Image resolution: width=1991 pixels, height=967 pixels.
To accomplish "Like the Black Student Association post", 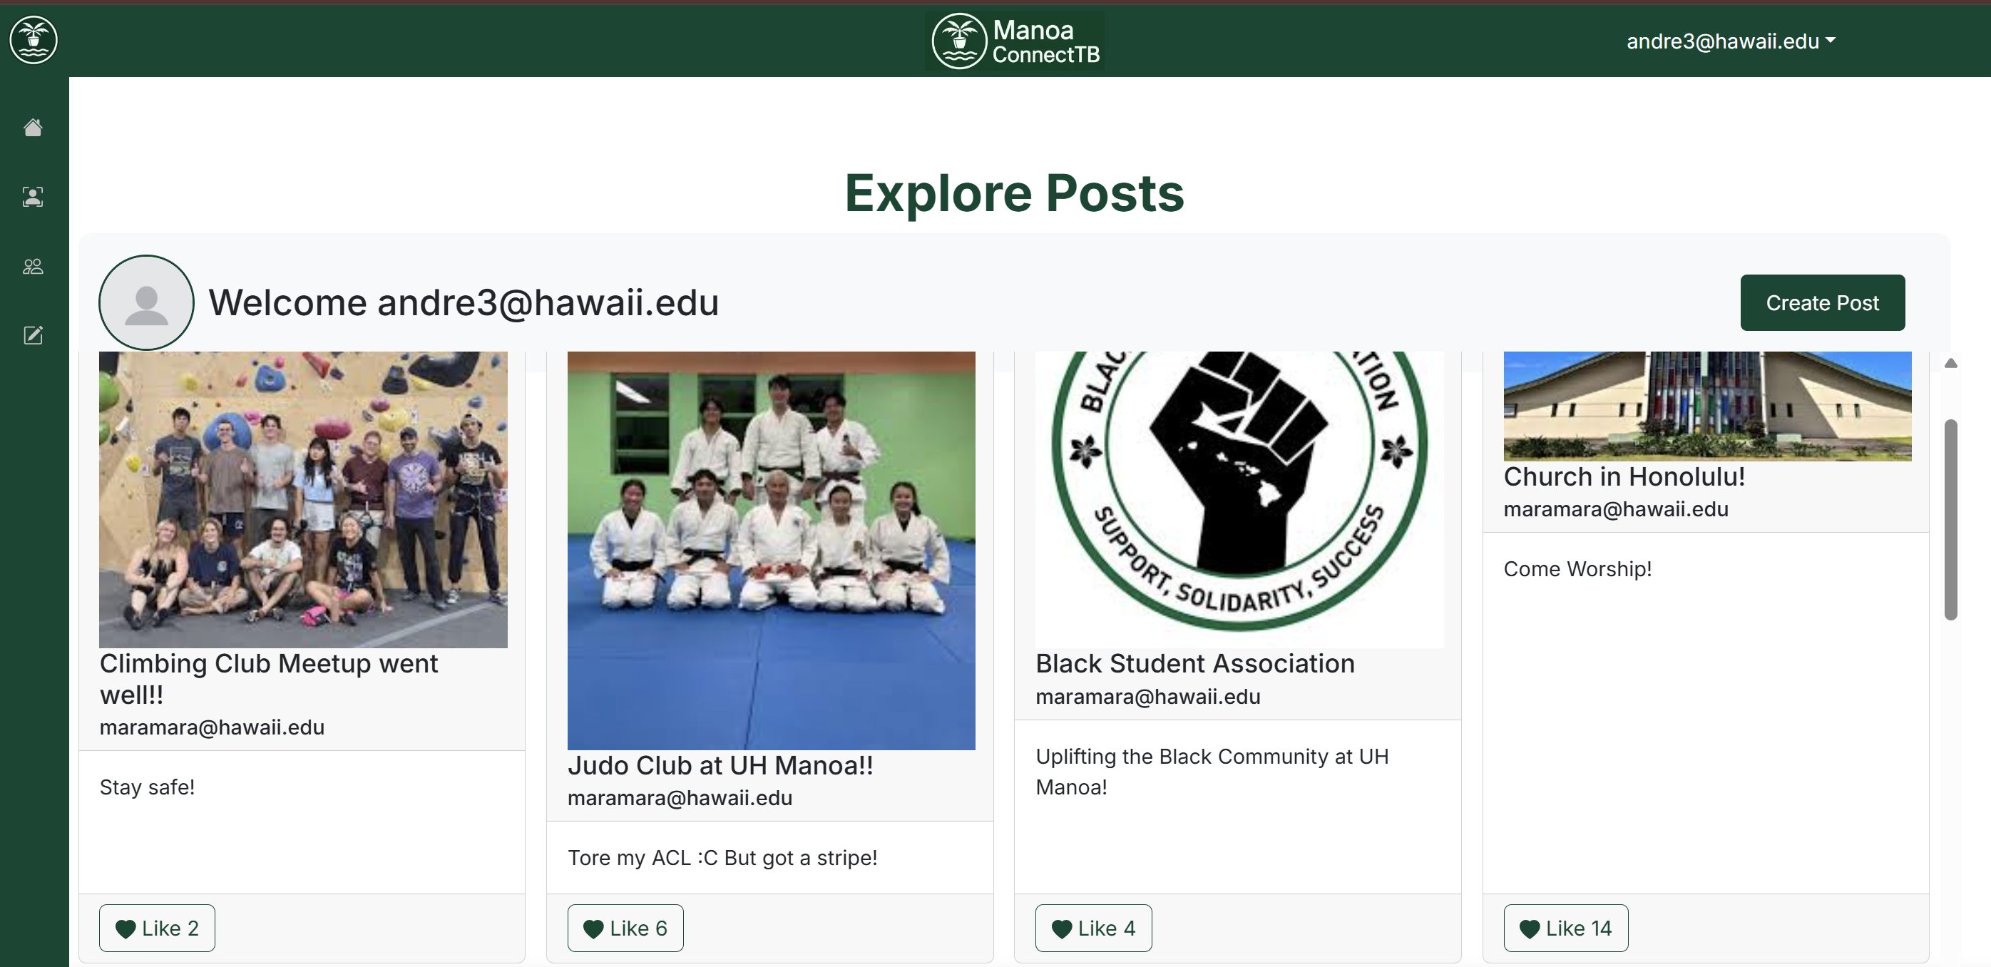I will 1093,928.
